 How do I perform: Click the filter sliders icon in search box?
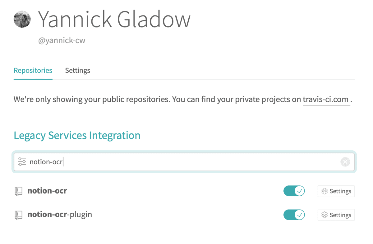pos(22,162)
